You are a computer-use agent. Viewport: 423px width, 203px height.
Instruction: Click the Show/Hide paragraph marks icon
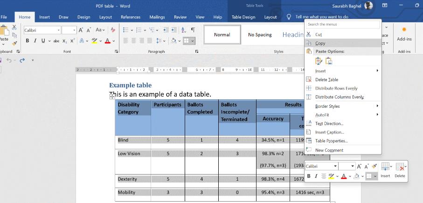tap(193, 30)
